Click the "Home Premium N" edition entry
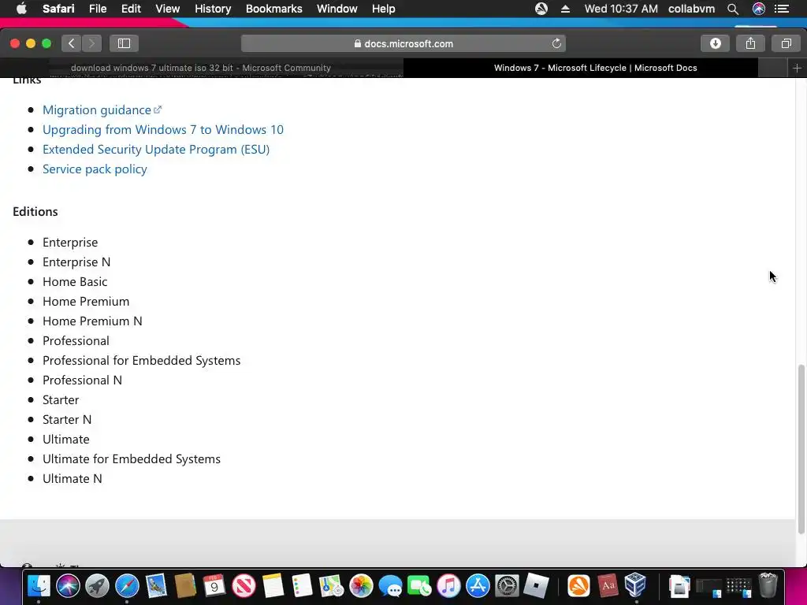Image resolution: width=807 pixels, height=605 pixels. 92,321
